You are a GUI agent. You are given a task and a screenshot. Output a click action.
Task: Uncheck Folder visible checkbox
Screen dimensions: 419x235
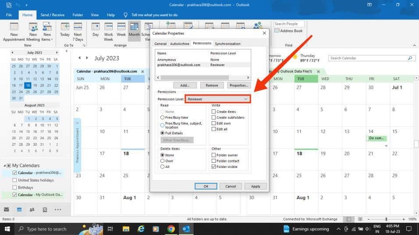point(213,167)
